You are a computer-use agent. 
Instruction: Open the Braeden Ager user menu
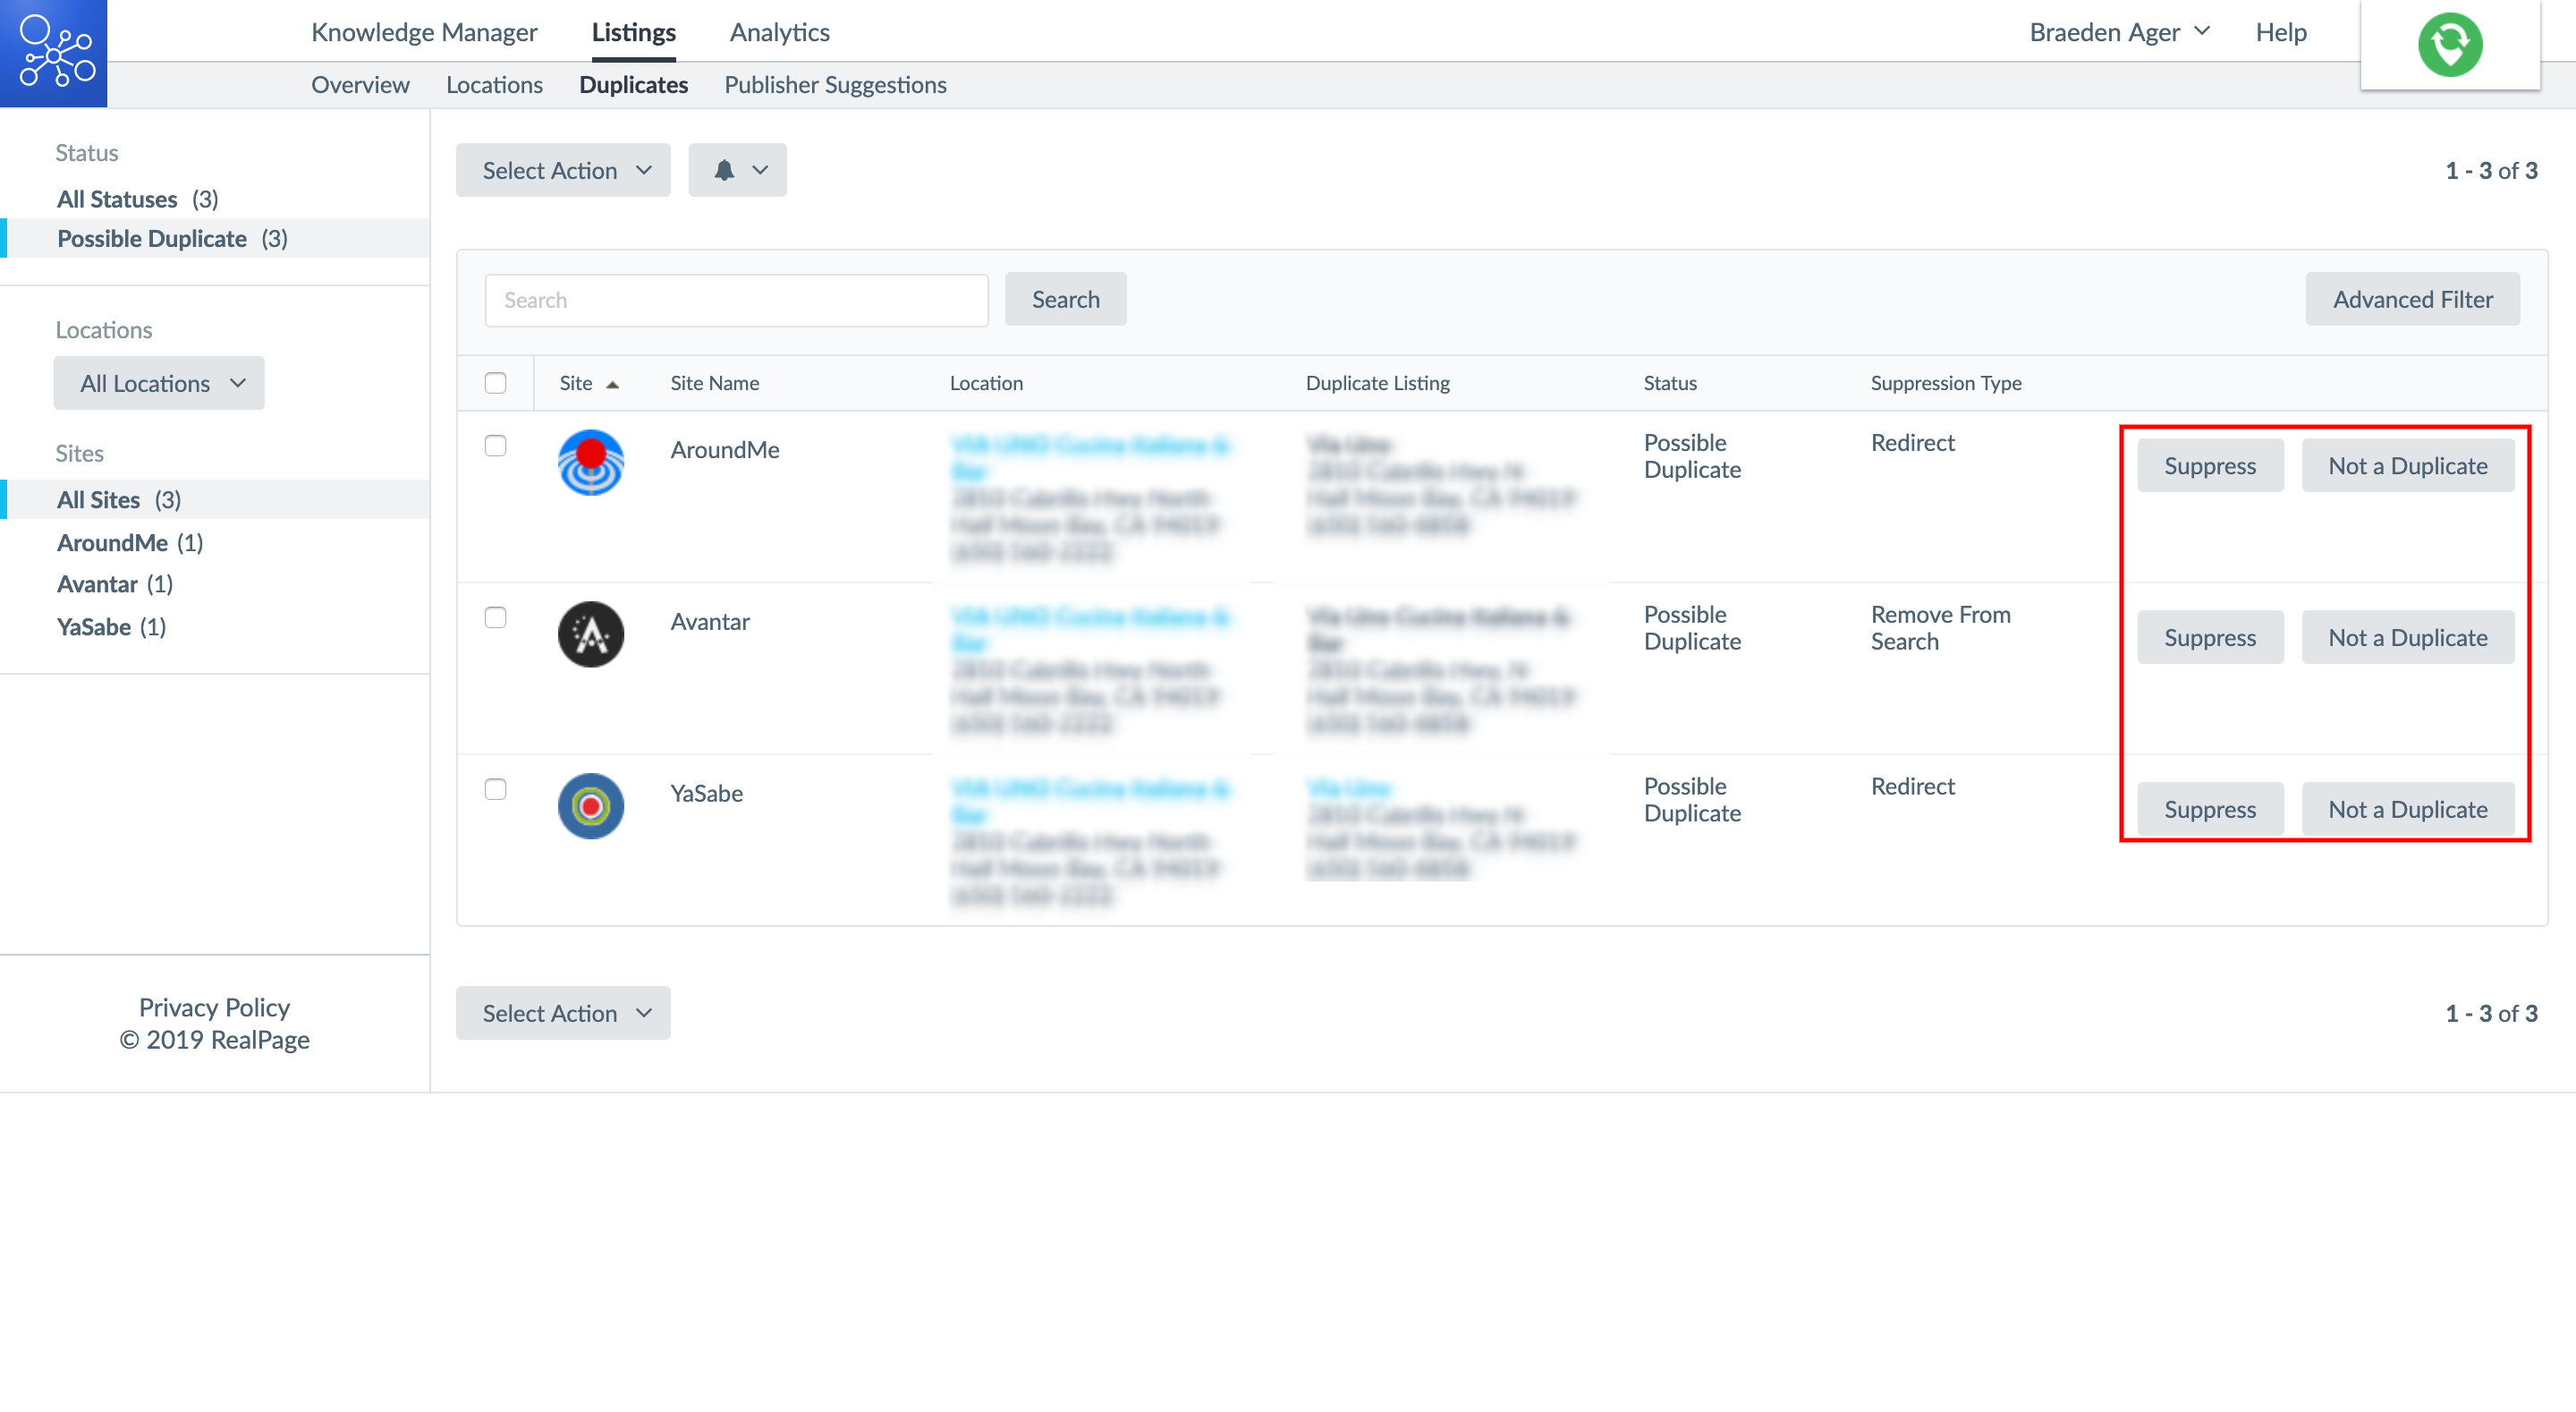(x=2118, y=33)
